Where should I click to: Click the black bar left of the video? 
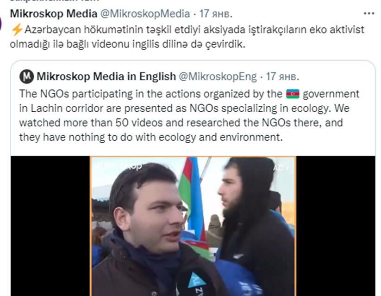pos(50,226)
